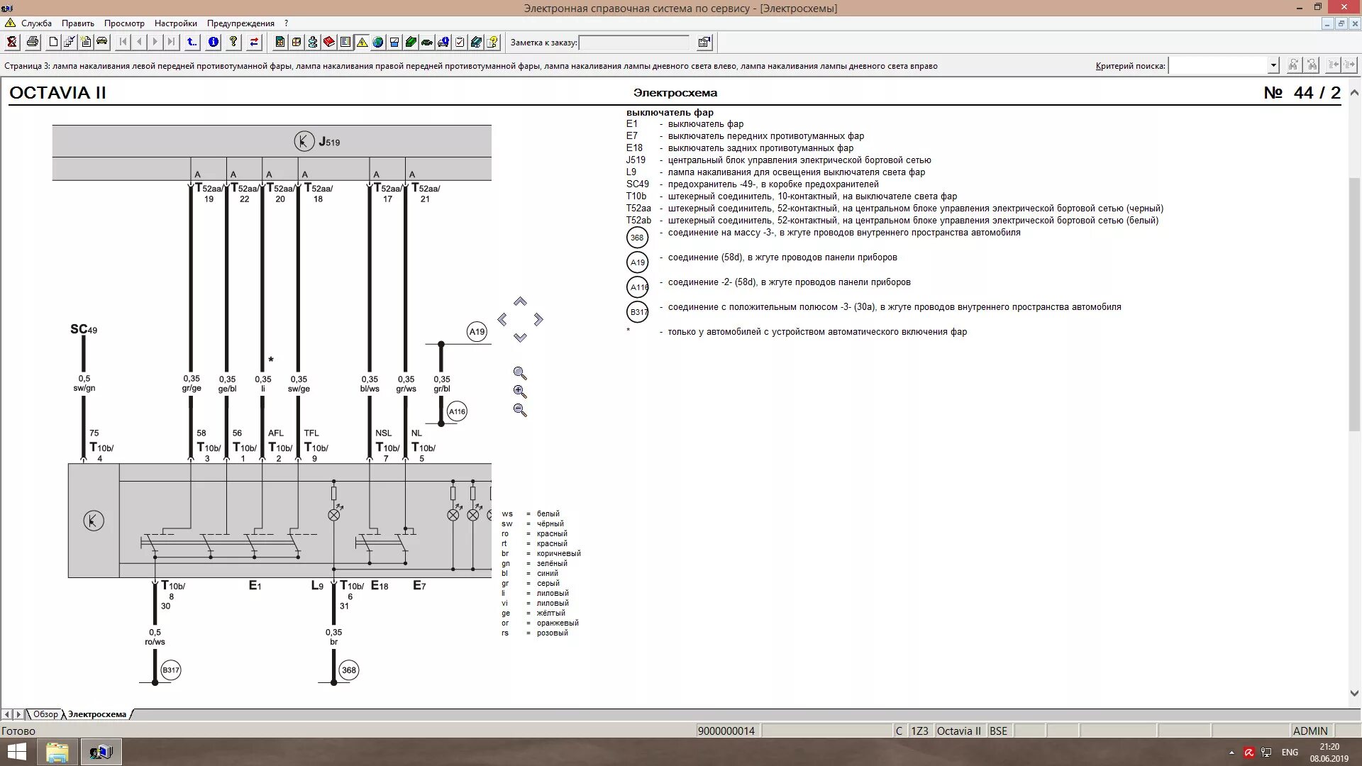Pan the diagram right with the arrow
Viewport: 1362px width, 766px height.
coord(538,320)
